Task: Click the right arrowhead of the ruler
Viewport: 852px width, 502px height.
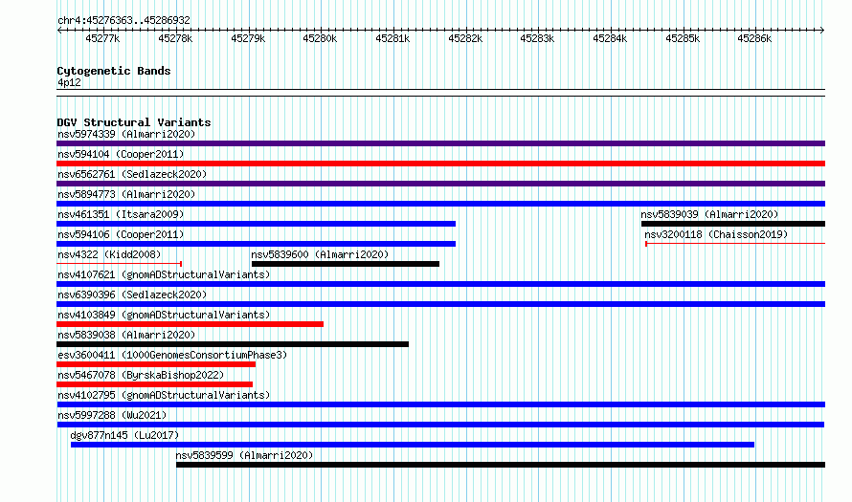Action: 822,30
